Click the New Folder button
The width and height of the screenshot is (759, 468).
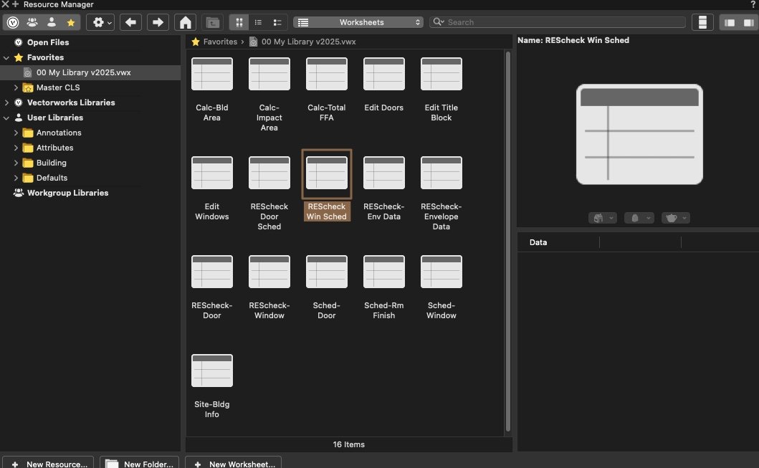(x=139, y=464)
